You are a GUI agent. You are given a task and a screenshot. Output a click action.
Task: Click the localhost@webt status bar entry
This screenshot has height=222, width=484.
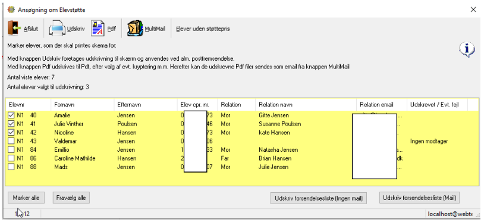pos(450,214)
